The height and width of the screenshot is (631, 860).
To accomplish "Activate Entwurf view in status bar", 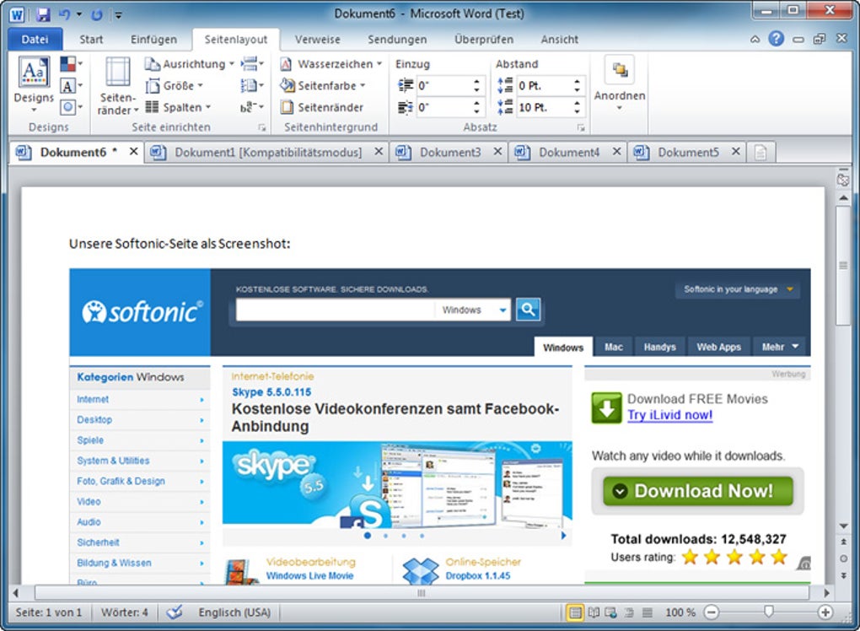I will pyautogui.click(x=648, y=612).
